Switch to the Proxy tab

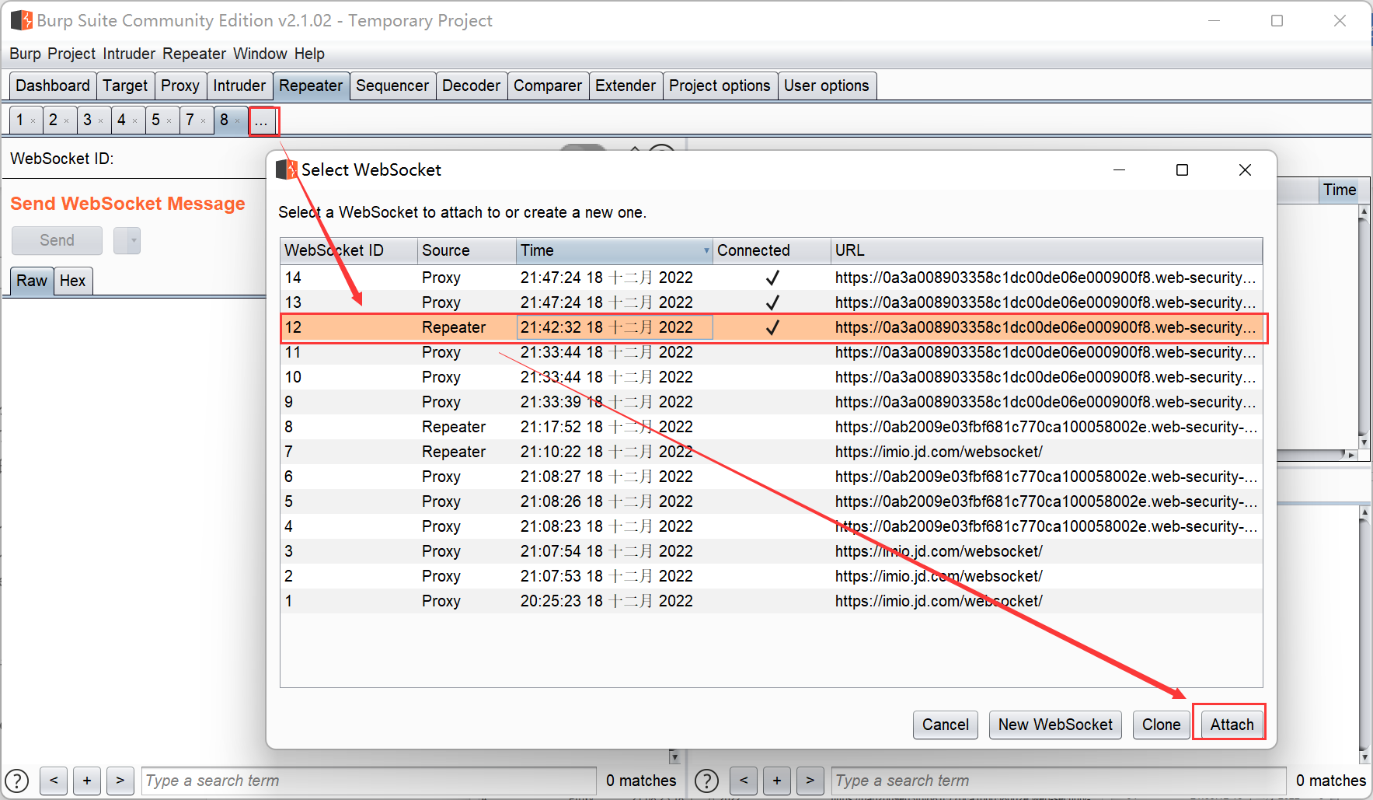tap(179, 86)
